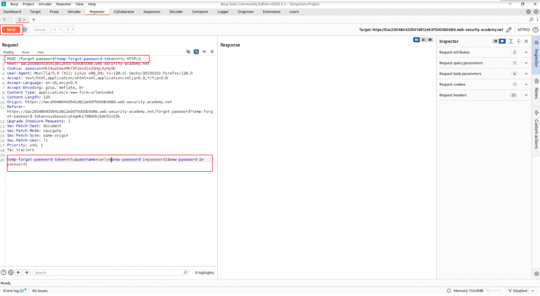Switch to the Logger tool tab
Image resolution: width=540 pixels, height=296 pixels.
(x=223, y=12)
